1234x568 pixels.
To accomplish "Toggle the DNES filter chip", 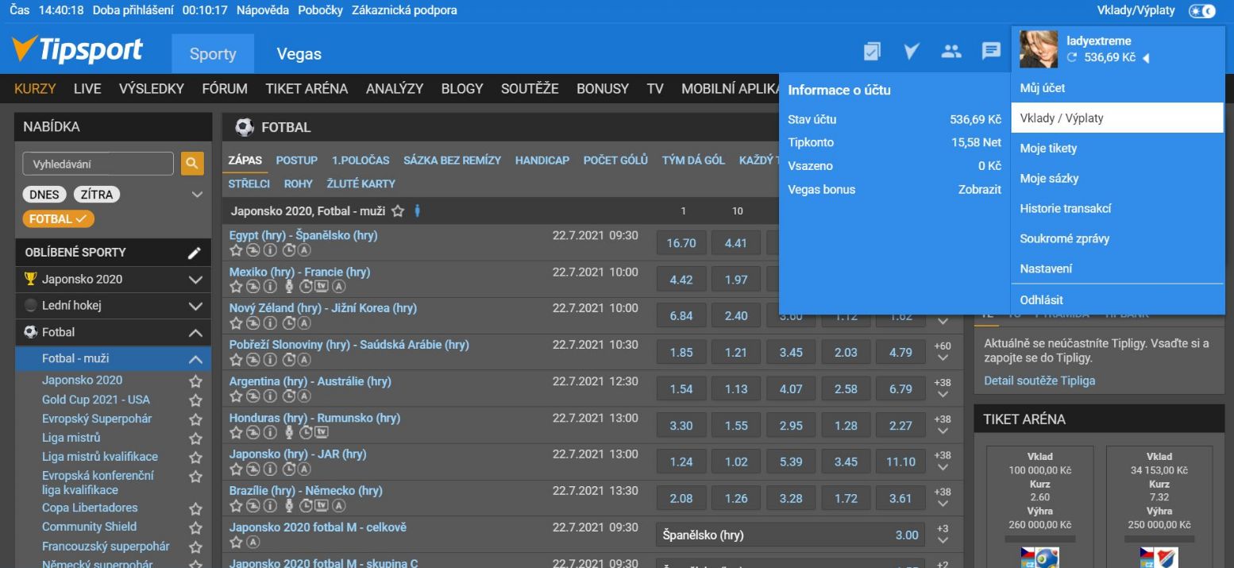I will pyautogui.click(x=45, y=195).
